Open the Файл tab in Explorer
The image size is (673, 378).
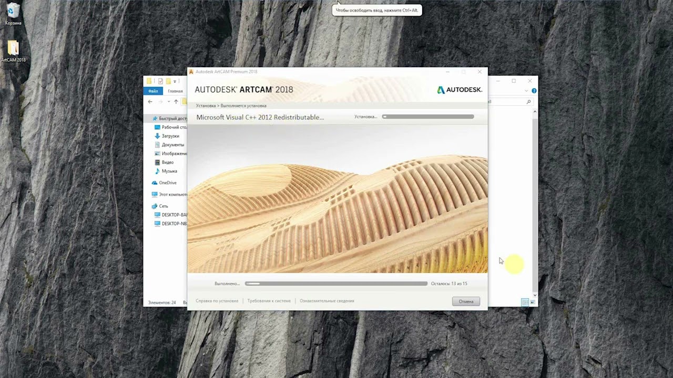pos(153,91)
